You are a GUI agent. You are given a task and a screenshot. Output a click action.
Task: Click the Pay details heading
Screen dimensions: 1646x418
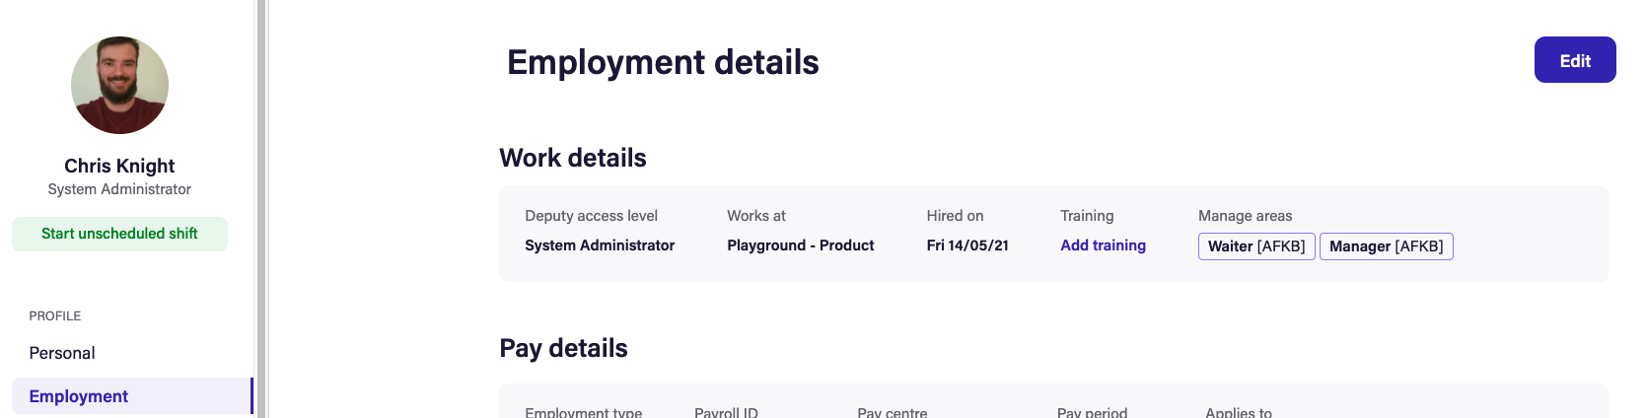click(563, 348)
